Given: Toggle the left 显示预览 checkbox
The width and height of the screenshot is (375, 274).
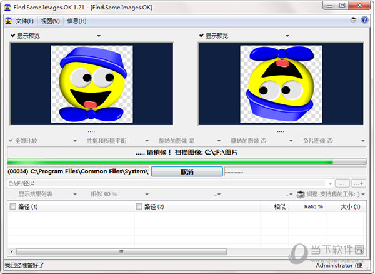Looking at the screenshot, I should click(13, 36).
